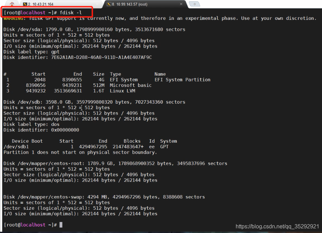Click the Device Boot column header
Image resolution: width=322 pixels, height=233 pixels.
(x=27, y=141)
